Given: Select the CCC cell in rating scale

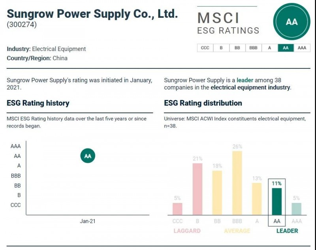Looking at the screenshot, I should tap(205, 48).
